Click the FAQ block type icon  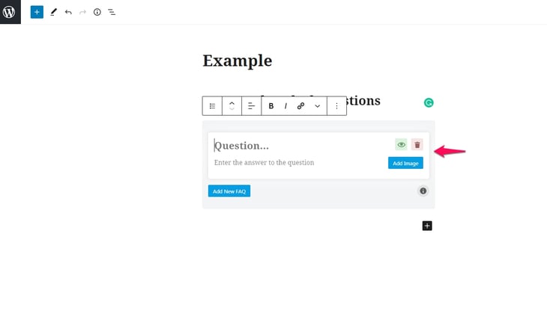coord(212,106)
